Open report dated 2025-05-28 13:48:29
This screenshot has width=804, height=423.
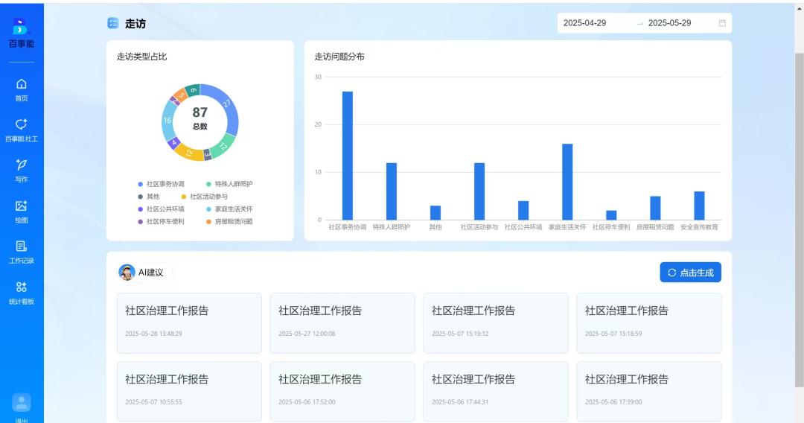(189, 322)
